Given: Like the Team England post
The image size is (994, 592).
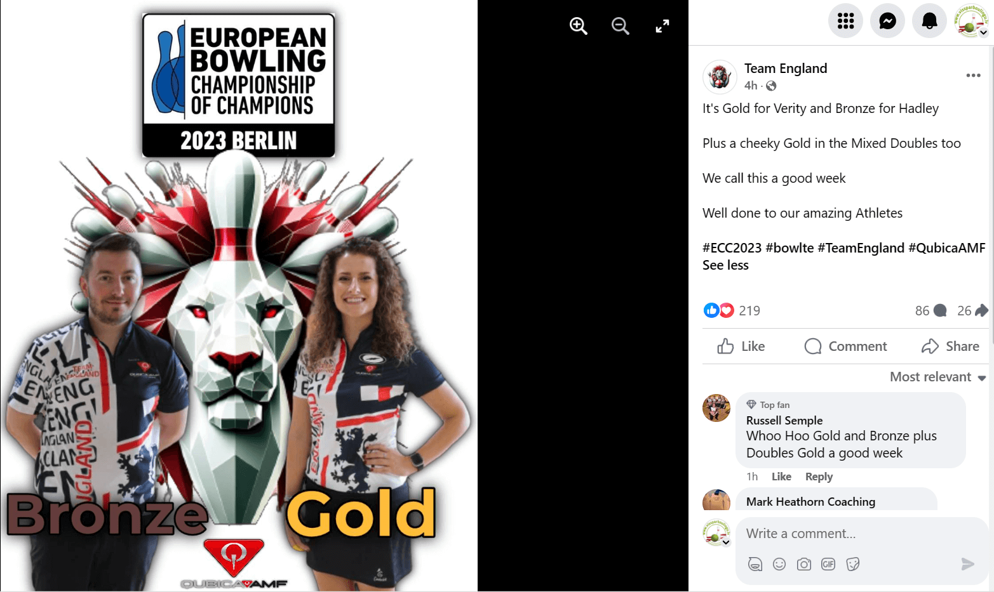Looking at the screenshot, I should click(x=741, y=346).
